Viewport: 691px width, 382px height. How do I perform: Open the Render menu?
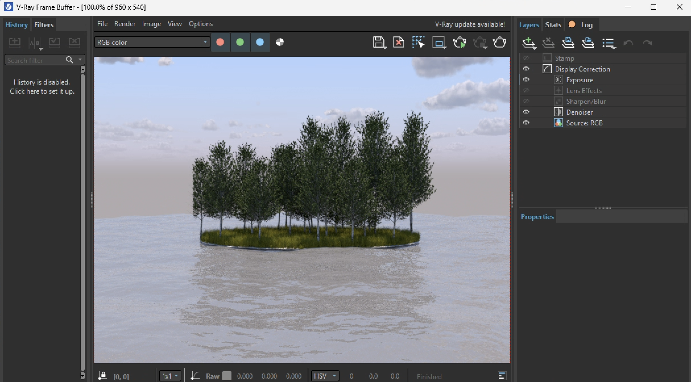[x=125, y=24]
